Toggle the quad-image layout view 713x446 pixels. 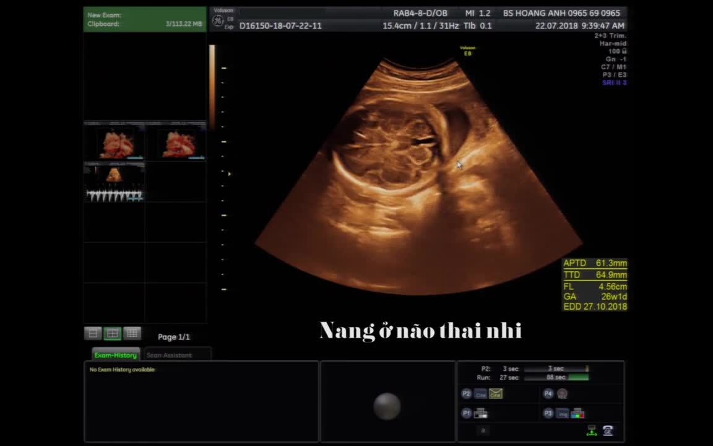click(112, 333)
